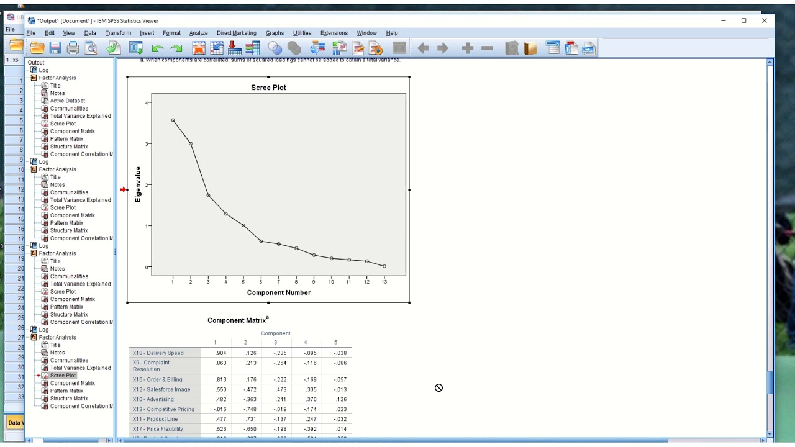
Task: Click the scroll-up arrow of output pane
Action: click(x=770, y=62)
